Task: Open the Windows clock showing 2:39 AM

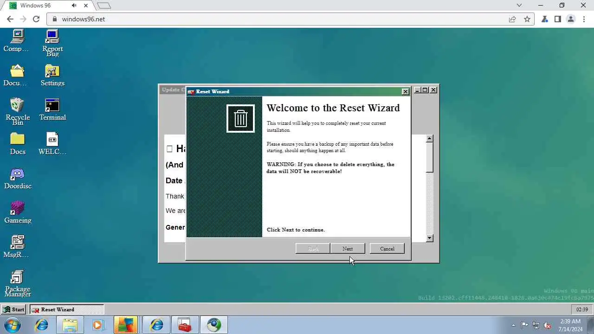Action: click(570, 325)
